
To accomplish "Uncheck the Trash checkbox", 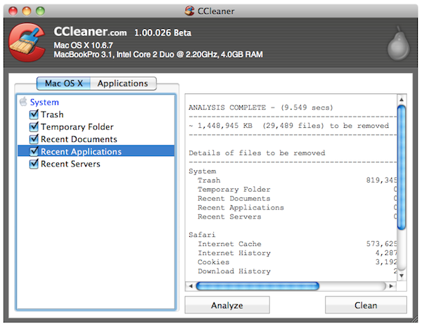I will 34,115.
